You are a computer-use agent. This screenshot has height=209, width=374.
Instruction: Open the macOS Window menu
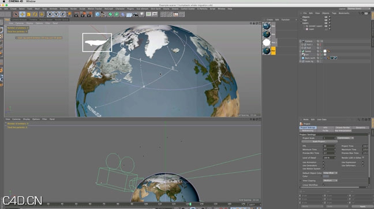coord(31,1)
